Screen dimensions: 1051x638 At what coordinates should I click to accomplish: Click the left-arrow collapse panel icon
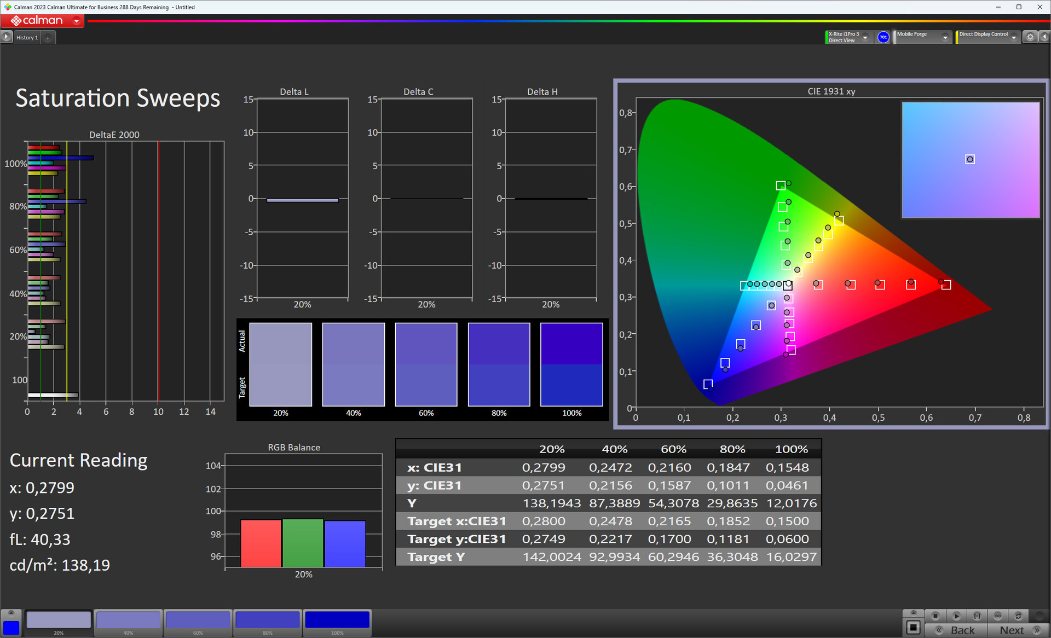1044,37
